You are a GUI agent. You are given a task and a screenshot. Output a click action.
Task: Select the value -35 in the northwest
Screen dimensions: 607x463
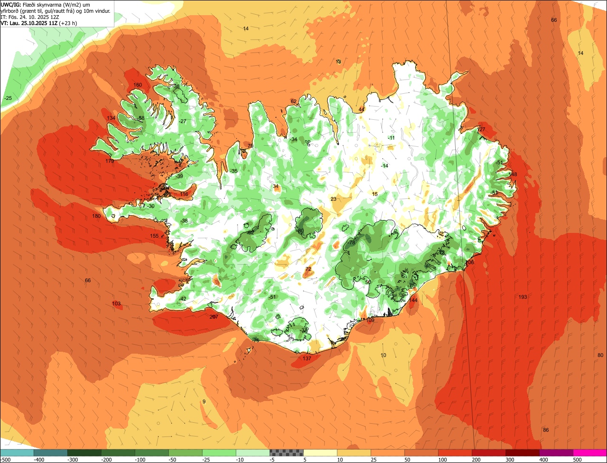coord(233,171)
